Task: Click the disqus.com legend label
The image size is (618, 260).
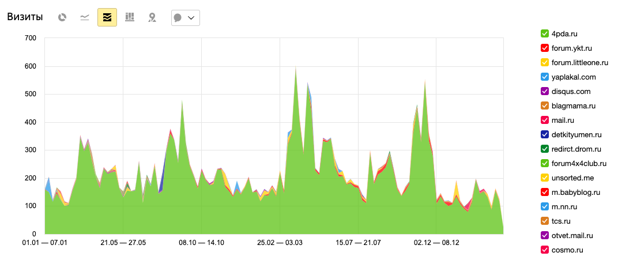Action: tap(571, 92)
